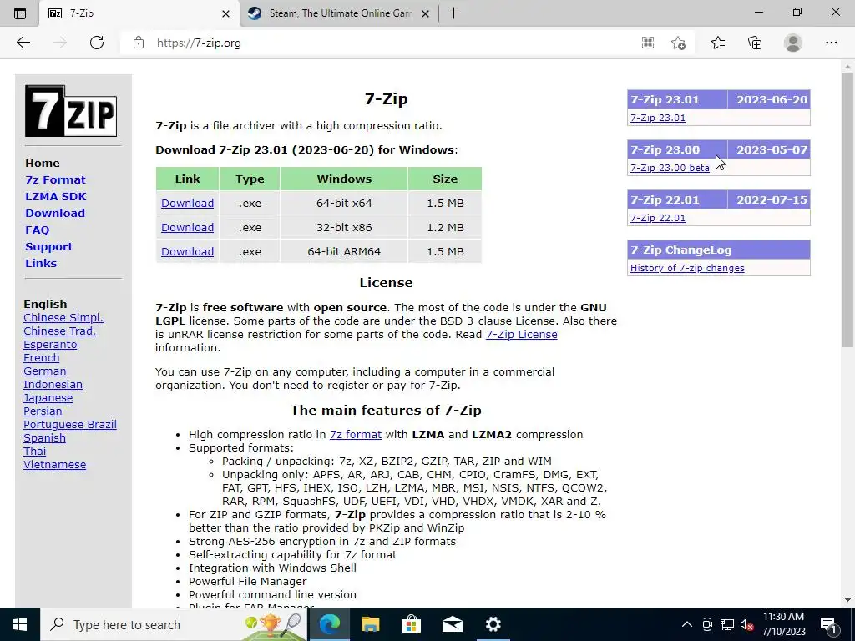Open the Download sidebar link
The image size is (855, 641).
(55, 213)
